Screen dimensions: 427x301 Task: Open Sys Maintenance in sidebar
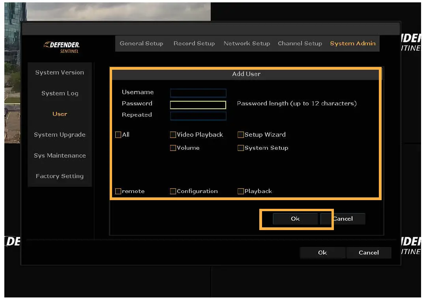[x=60, y=156]
